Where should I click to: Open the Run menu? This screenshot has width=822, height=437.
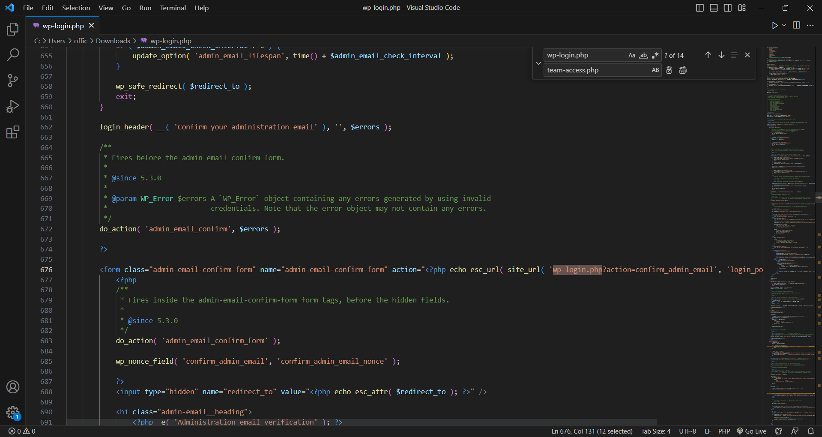coord(145,8)
